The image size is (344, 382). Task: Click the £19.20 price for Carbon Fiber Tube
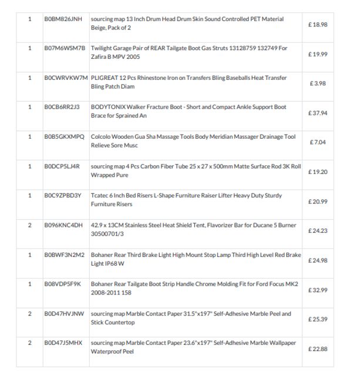(x=318, y=172)
